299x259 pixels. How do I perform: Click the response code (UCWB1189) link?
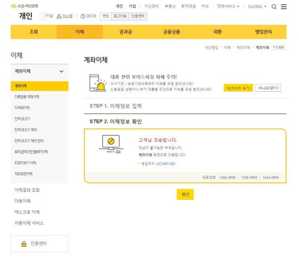165,164
